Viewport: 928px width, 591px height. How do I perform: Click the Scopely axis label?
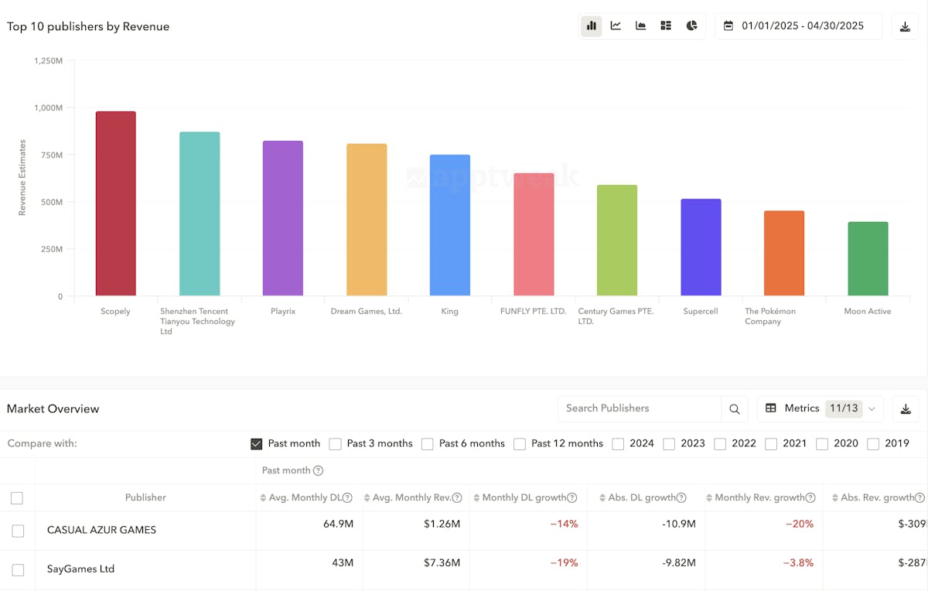[115, 311]
